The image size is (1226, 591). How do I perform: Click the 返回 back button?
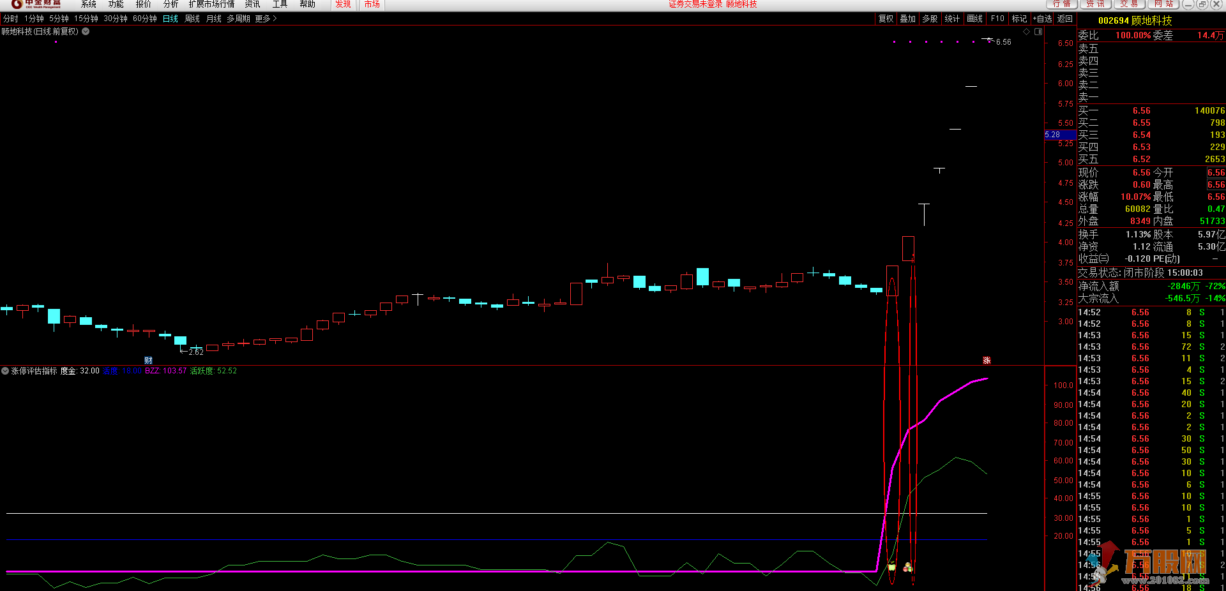point(1065,19)
